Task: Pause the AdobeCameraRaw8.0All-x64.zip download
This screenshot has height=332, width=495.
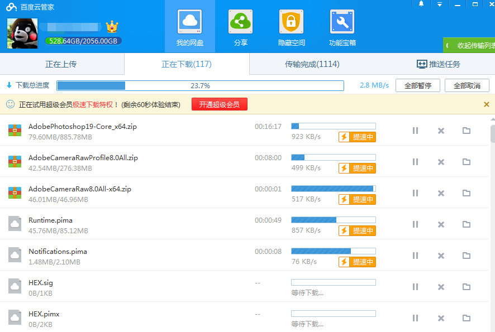Action: pos(415,193)
